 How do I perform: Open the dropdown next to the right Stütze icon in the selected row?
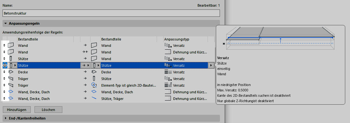[x=98, y=65]
